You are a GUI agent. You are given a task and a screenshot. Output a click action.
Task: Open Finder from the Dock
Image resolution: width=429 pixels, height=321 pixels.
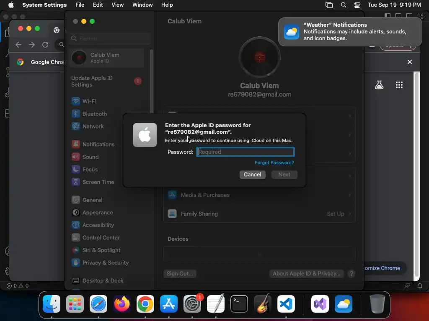click(52, 304)
